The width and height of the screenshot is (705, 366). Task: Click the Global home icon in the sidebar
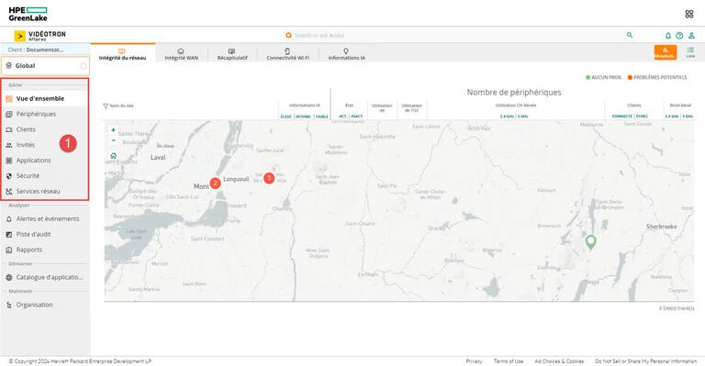[x=8, y=65]
